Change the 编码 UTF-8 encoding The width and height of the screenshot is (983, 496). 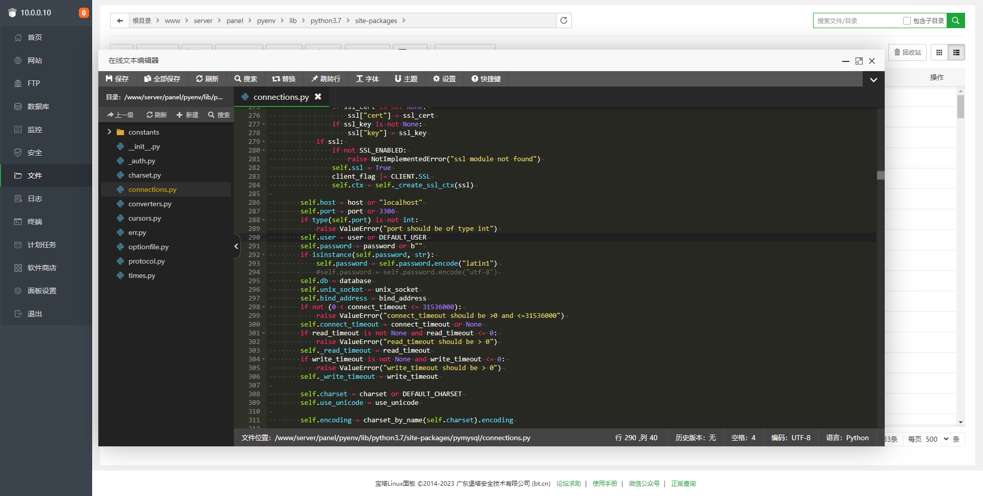(x=791, y=438)
